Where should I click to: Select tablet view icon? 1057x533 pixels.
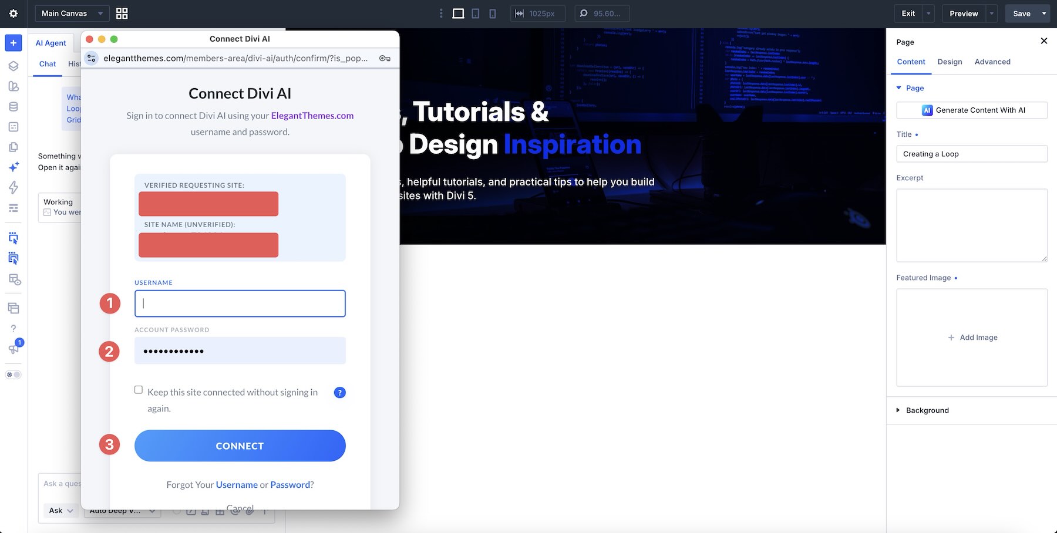[x=476, y=14]
